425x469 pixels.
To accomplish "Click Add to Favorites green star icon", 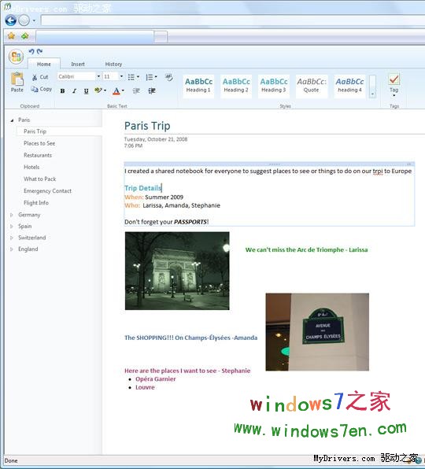I will (25, 36).
